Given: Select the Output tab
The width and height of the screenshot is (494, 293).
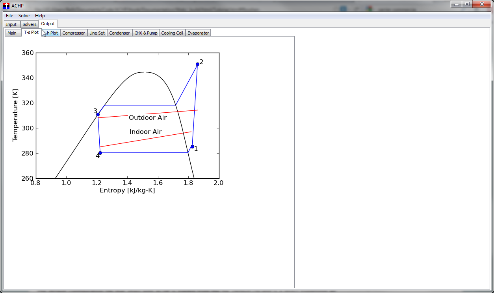Looking at the screenshot, I should [x=48, y=24].
